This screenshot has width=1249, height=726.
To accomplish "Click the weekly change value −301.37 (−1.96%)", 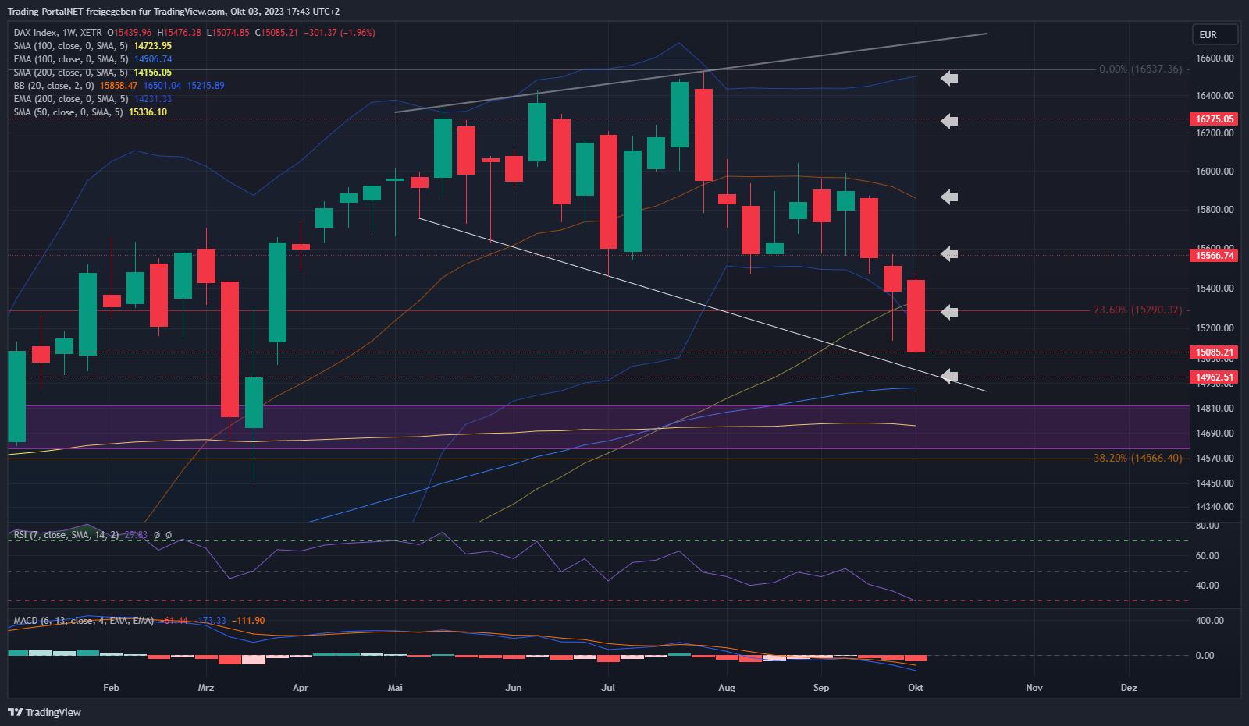I will (x=340, y=33).
